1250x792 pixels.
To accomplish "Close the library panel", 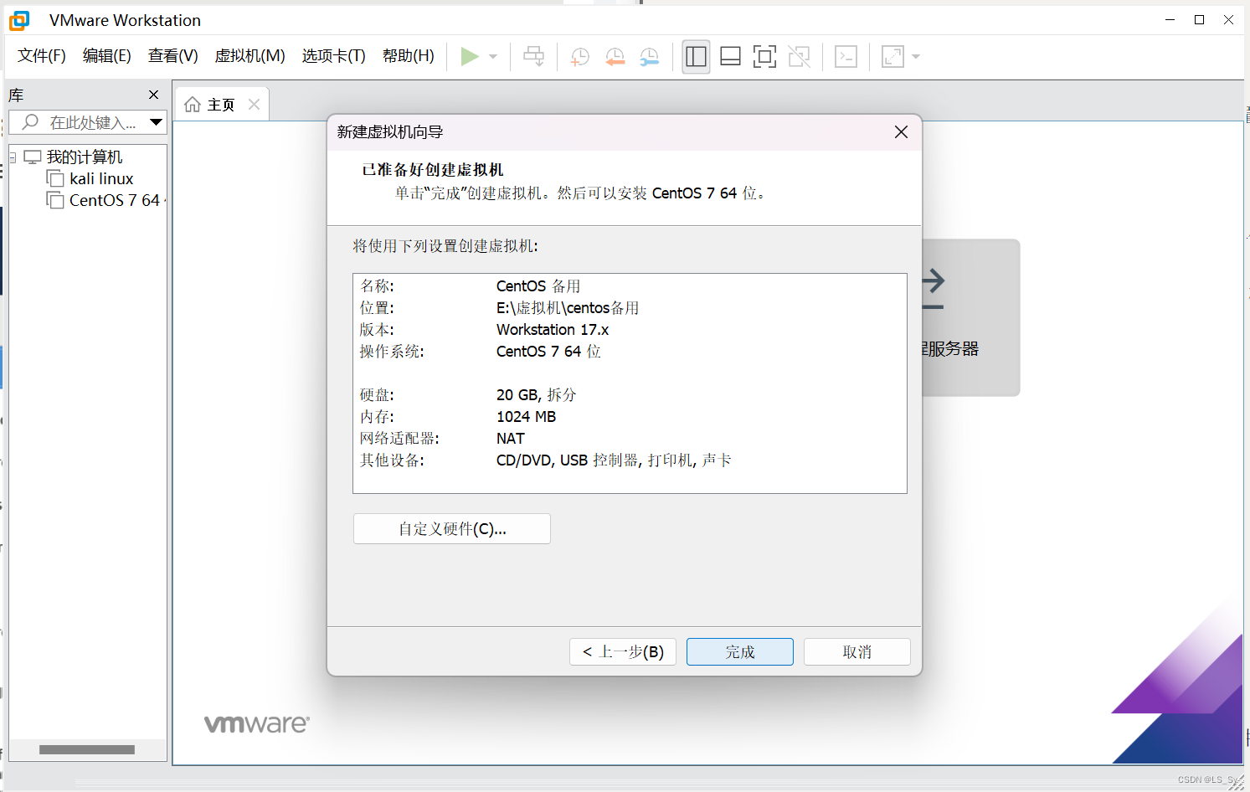I will [153, 95].
